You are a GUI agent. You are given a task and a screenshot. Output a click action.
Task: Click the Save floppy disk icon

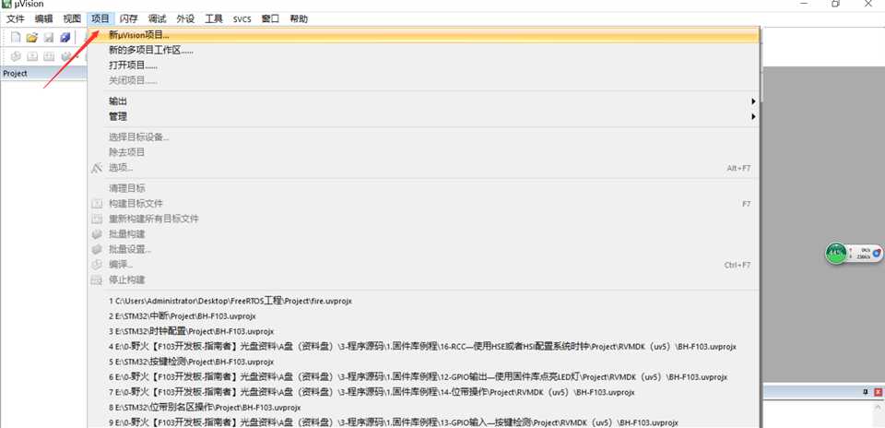tap(49, 37)
